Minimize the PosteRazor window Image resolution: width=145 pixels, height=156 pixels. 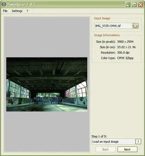(128, 5)
